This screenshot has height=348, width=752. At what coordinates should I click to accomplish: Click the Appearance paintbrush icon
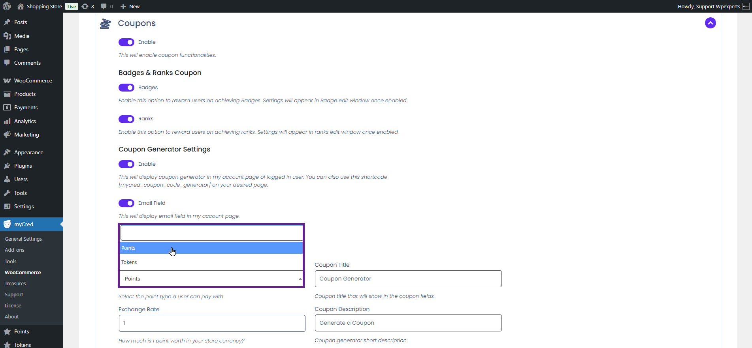pyautogui.click(x=7, y=152)
